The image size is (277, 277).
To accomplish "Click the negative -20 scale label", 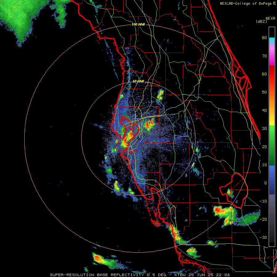I will coord(263,219).
